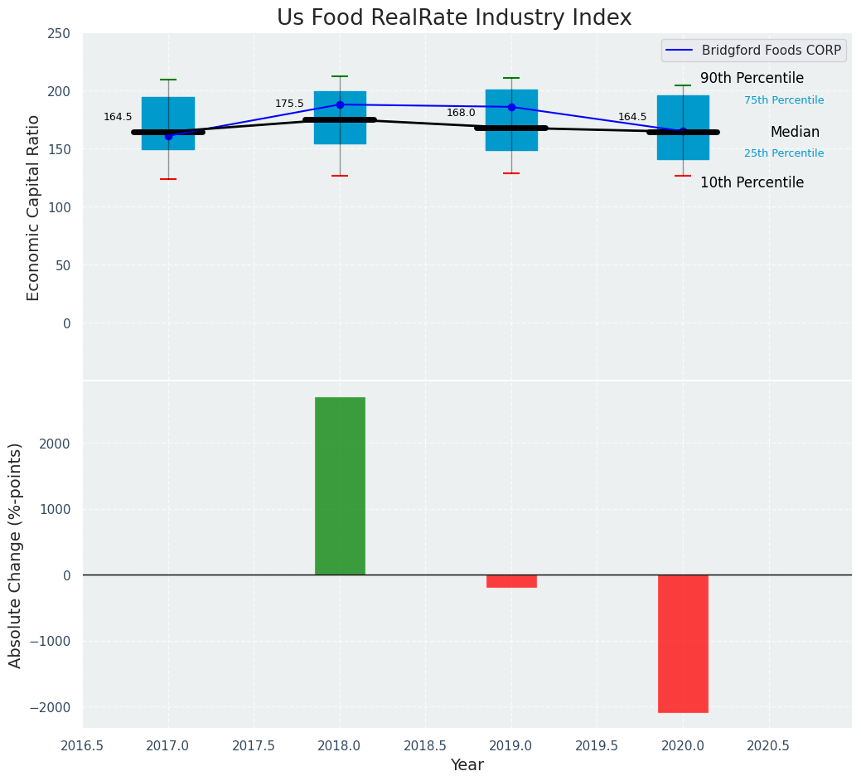The image size is (861, 781).
Task: Click the small red 2019 change bar
Action: click(511, 581)
